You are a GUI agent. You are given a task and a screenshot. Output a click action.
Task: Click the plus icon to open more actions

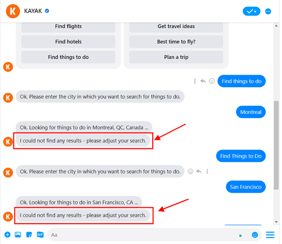click(x=7, y=235)
